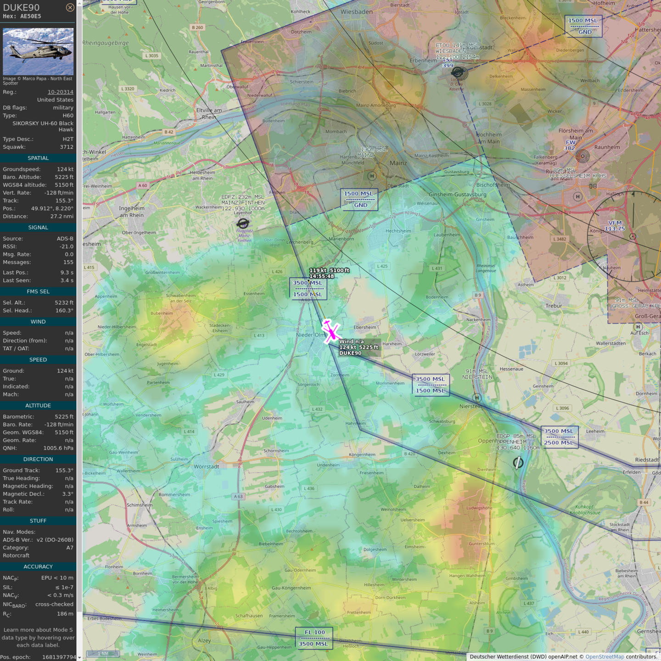This screenshot has width=661, height=661.
Task: Open the OpenStreetMap attribution link
Action: [x=604, y=657]
